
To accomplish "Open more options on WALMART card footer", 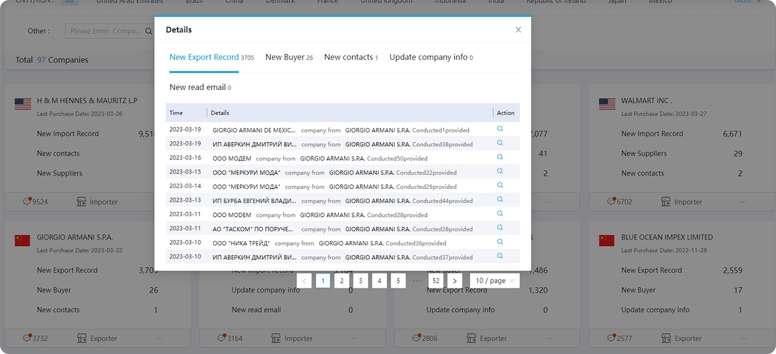I will (744, 202).
